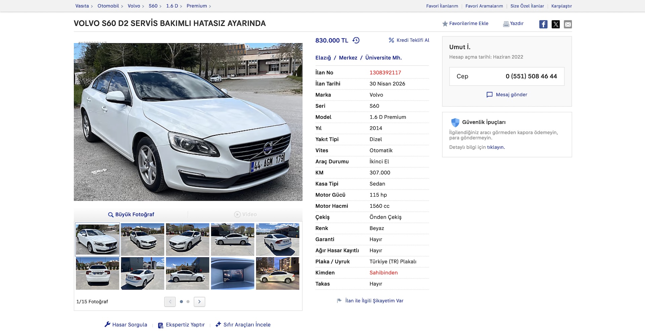Expand chevron after Vasıta breadcrumb
This screenshot has width=645, height=331.
click(x=92, y=6)
